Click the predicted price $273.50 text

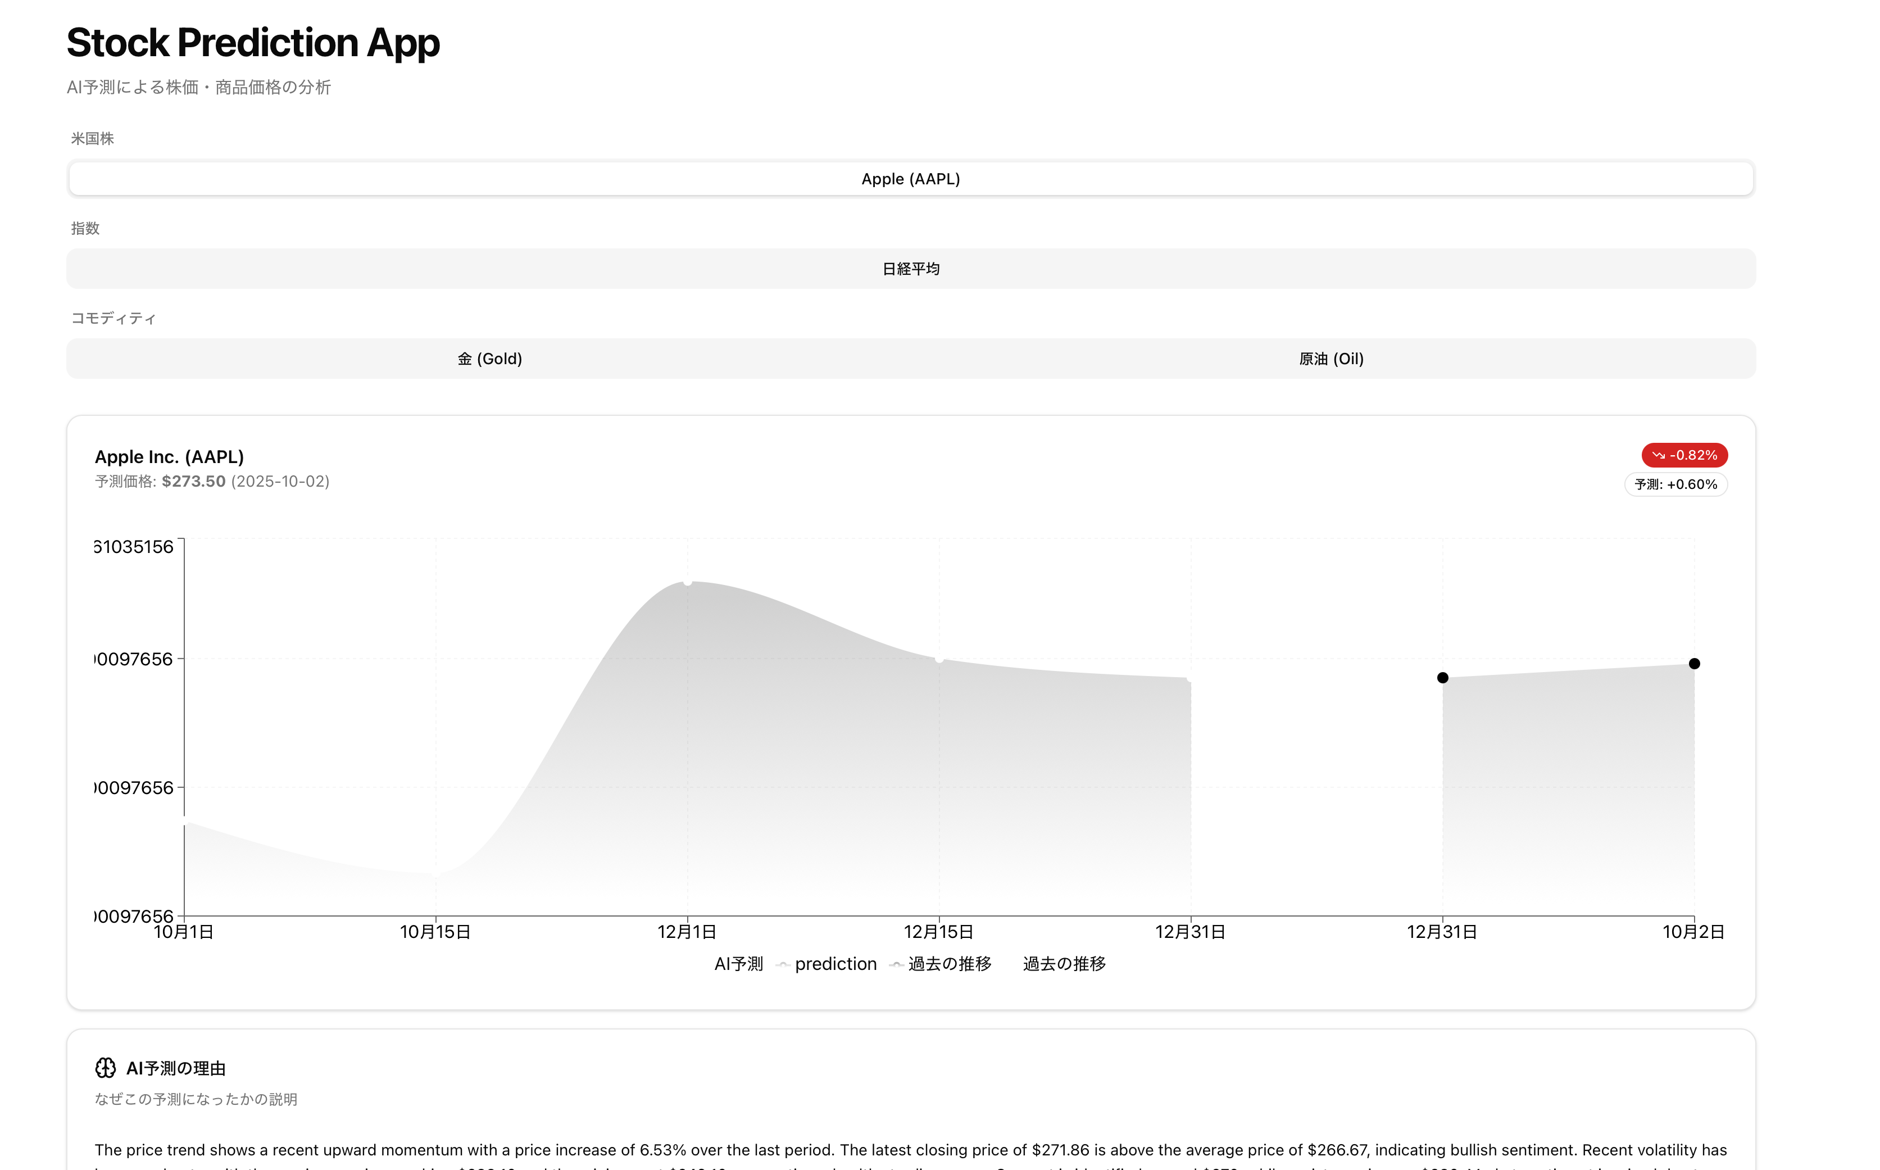(193, 481)
